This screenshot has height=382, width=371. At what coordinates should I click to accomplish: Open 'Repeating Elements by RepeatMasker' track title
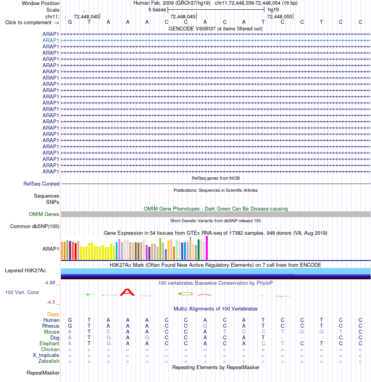(x=216, y=368)
